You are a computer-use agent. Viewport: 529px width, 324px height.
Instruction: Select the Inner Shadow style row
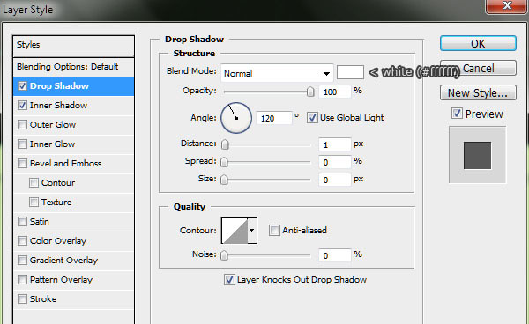tap(73, 106)
